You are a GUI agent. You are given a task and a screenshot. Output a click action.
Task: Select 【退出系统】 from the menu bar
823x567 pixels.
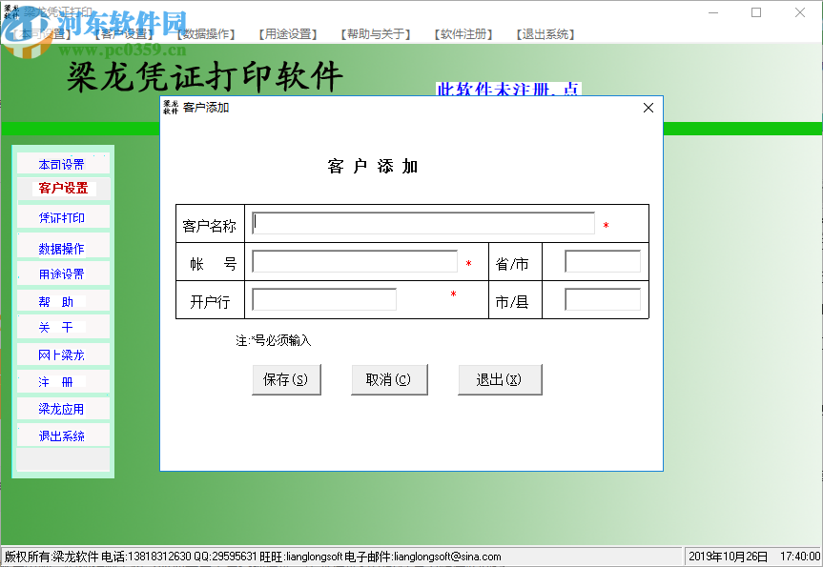click(544, 33)
